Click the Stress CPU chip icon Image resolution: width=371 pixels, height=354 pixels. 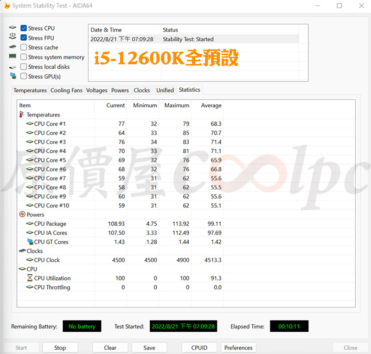pyautogui.click(x=13, y=27)
